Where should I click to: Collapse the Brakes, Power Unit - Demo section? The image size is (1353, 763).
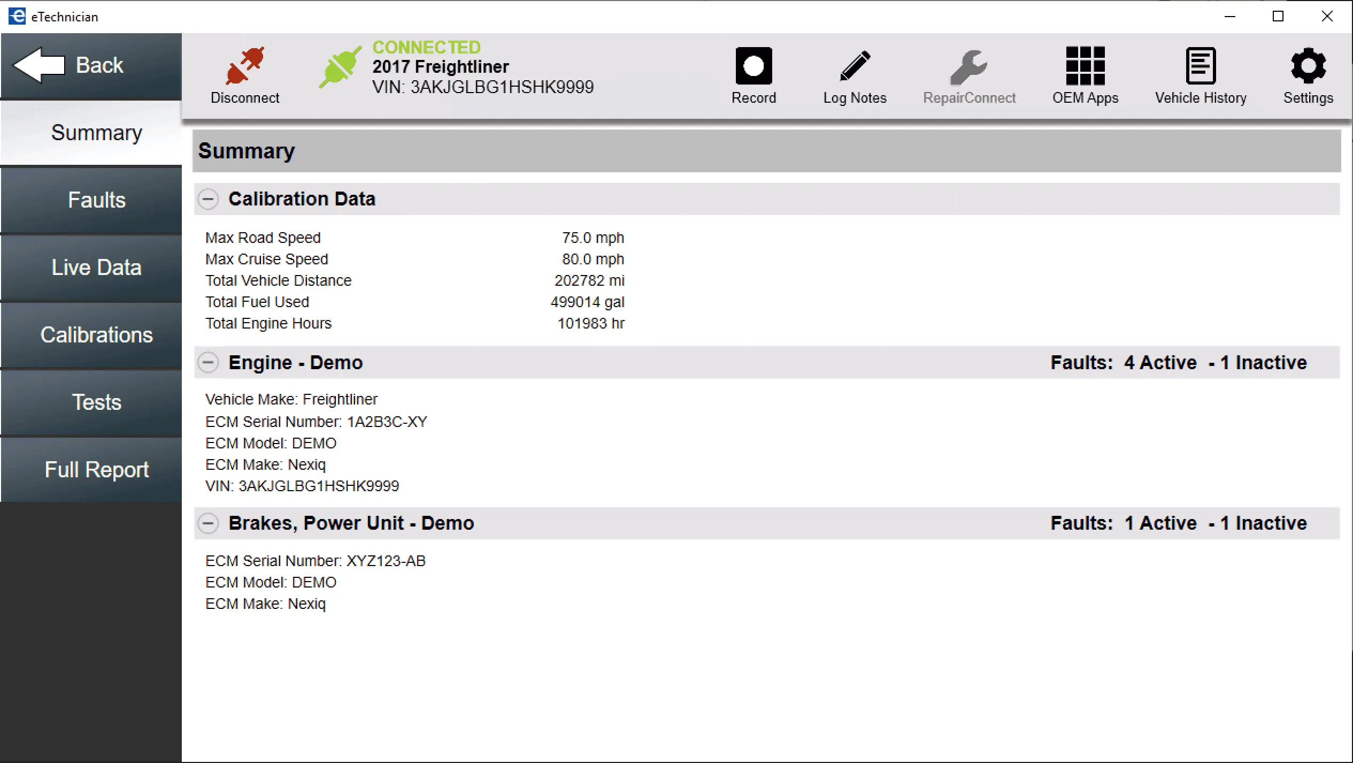pyautogui.click(x=208, y=523)
